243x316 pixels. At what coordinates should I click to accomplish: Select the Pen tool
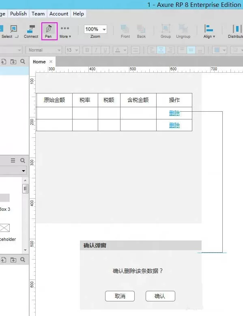49,31
